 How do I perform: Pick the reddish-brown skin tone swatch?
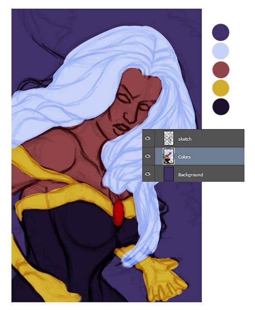(221, 70)
